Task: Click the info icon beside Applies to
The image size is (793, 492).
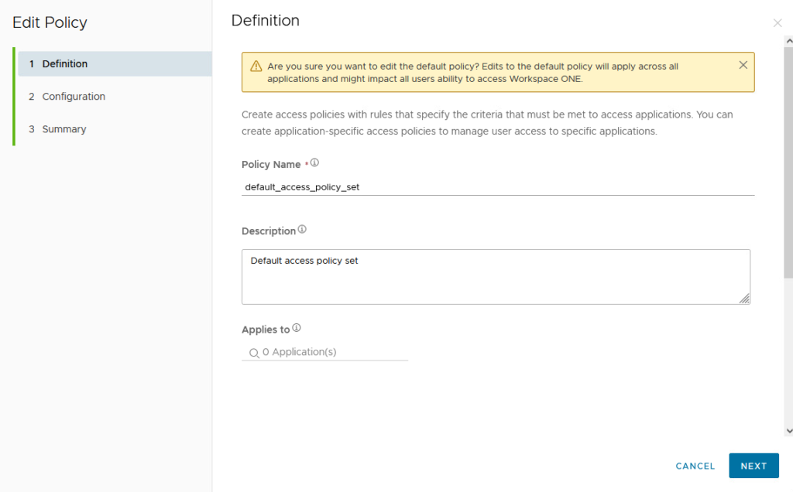Action: tap(297, 328)
